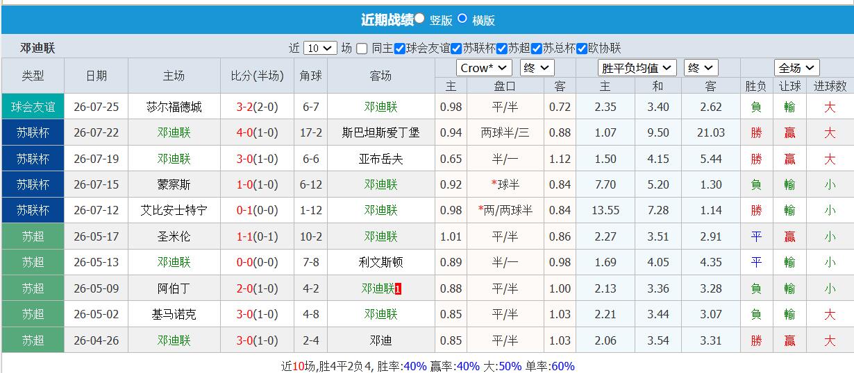854x373 pixels.
Task: Open the Crow* bookmaker dropdown
Action: (484, 68)
